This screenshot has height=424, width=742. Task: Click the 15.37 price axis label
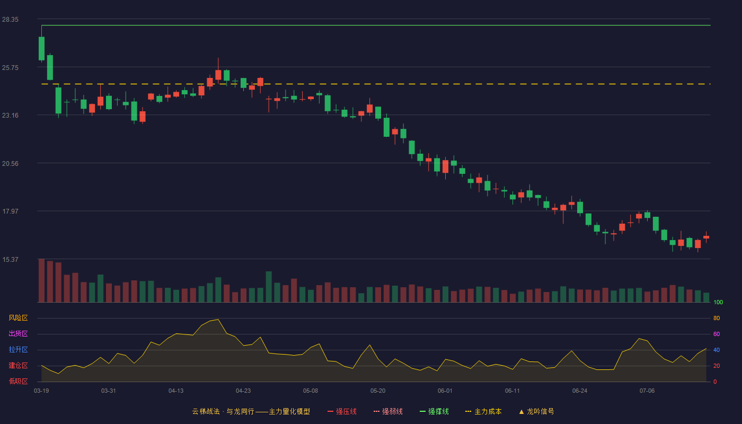pos(10,259)
